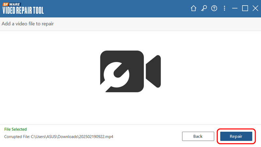Click the green File Selected status label
Screen dimensions: 261x147
tap(15, 129)
